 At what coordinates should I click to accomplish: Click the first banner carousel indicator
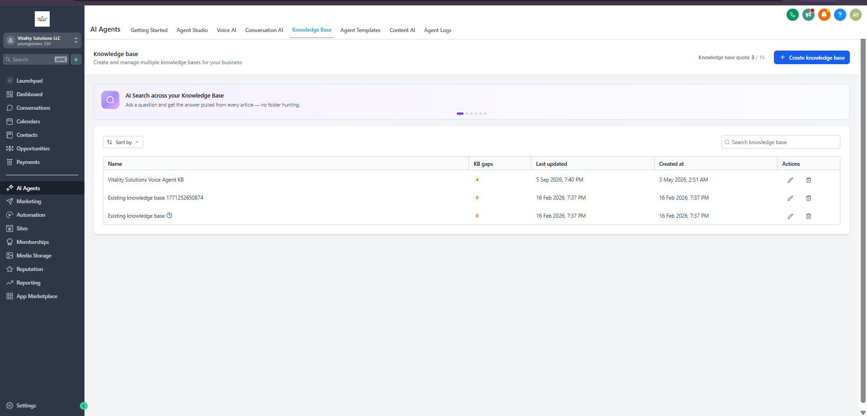[x=460, y=113]
